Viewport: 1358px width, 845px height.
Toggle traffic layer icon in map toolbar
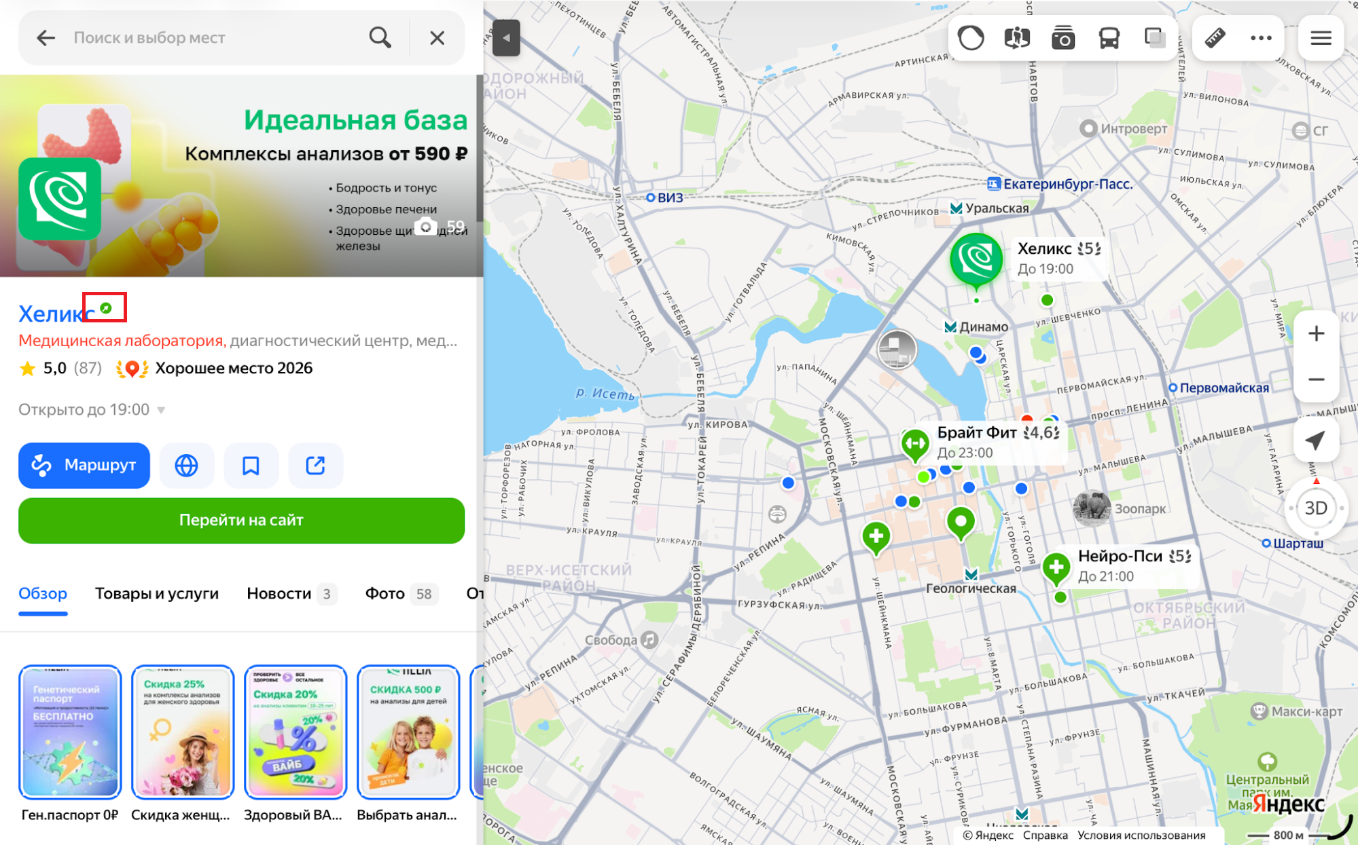coord(971,38)
